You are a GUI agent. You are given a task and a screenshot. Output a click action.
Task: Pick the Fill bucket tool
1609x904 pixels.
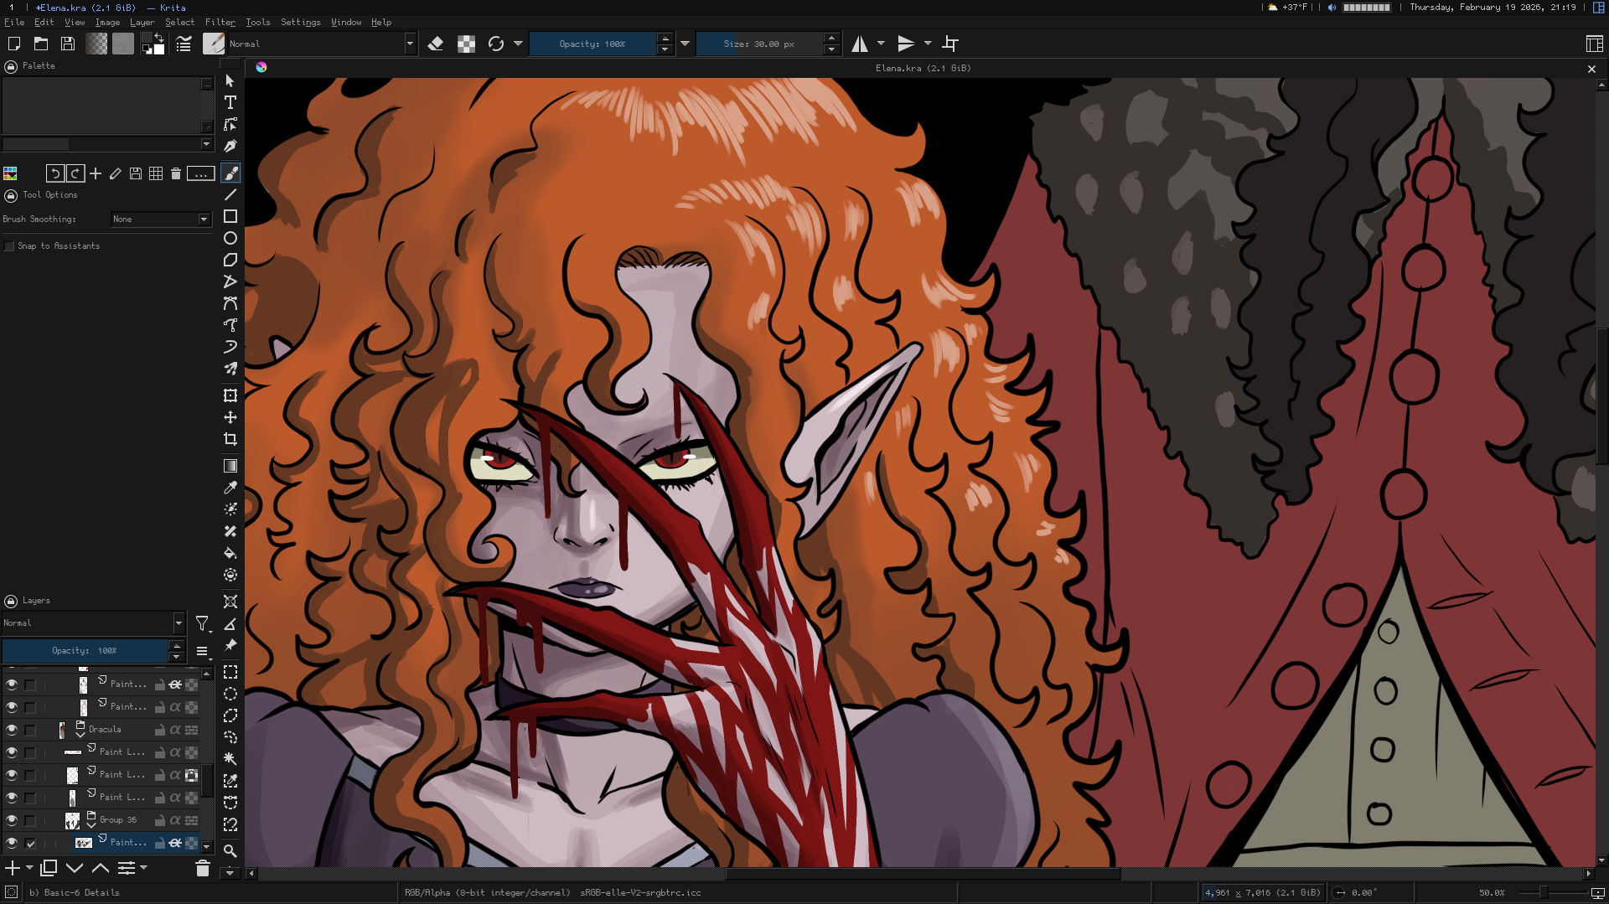(x=230, y=553)
